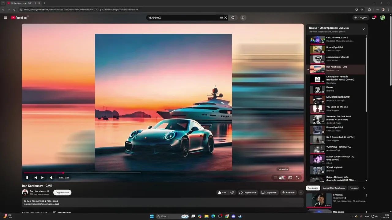Dislike the video

[232, 193]
